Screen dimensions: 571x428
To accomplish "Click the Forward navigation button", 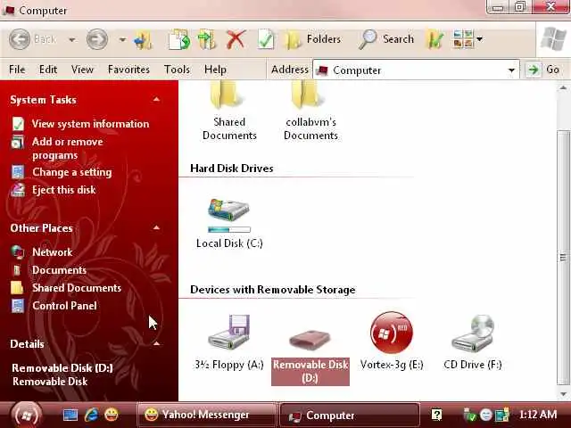I will 97,39.
